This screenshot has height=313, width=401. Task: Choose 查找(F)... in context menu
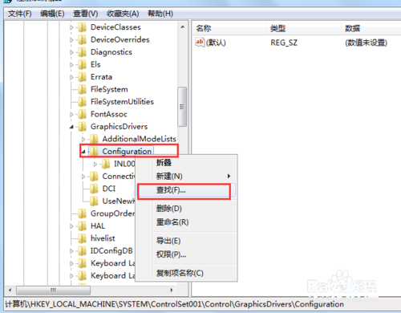pos(186,190)
